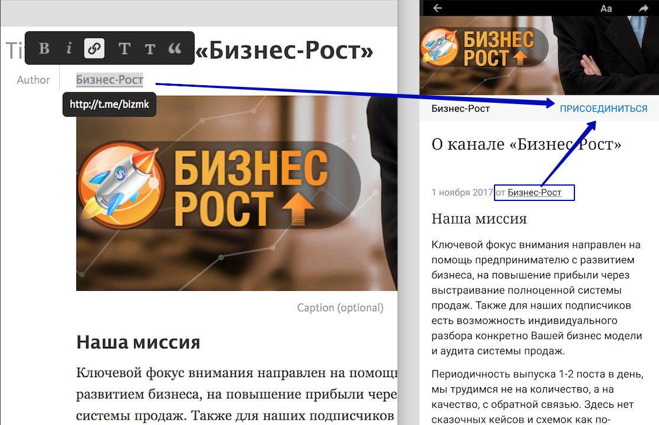
Task: Click the Бизнес-Рост channel name in preview bar
Action: pyautogui.click(x=461, y=109)
